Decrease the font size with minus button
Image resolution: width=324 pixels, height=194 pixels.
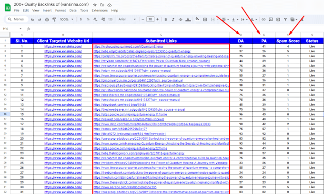[x=143, y=19]
